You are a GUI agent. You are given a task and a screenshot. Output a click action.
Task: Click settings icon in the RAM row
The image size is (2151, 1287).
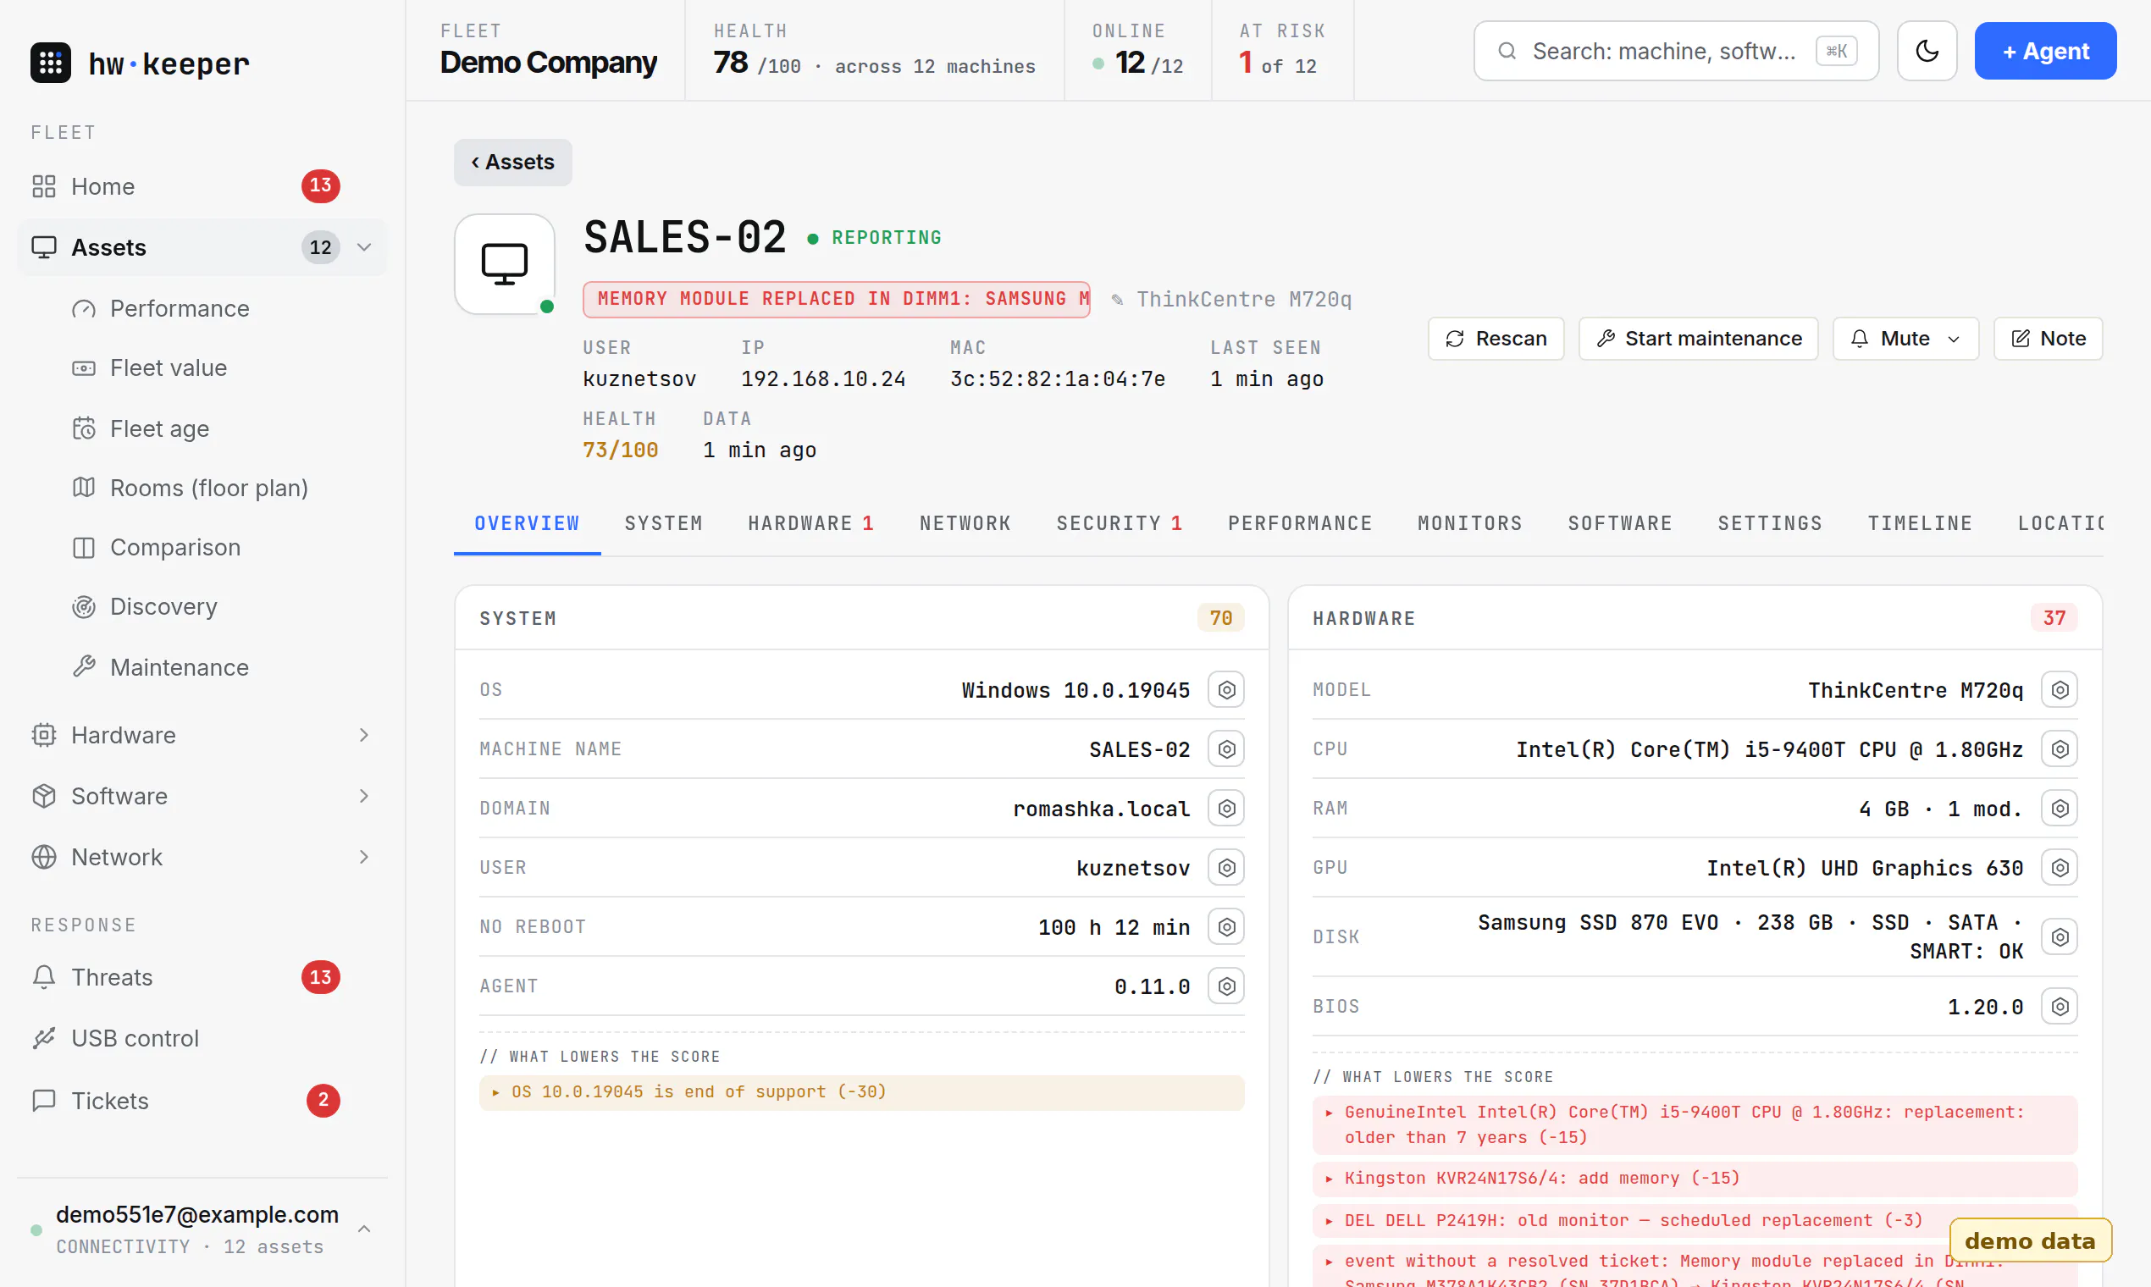(2059, 809)
